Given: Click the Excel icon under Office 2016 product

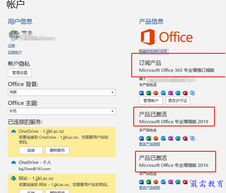Looking at the screenshot, I should point(149,182).
